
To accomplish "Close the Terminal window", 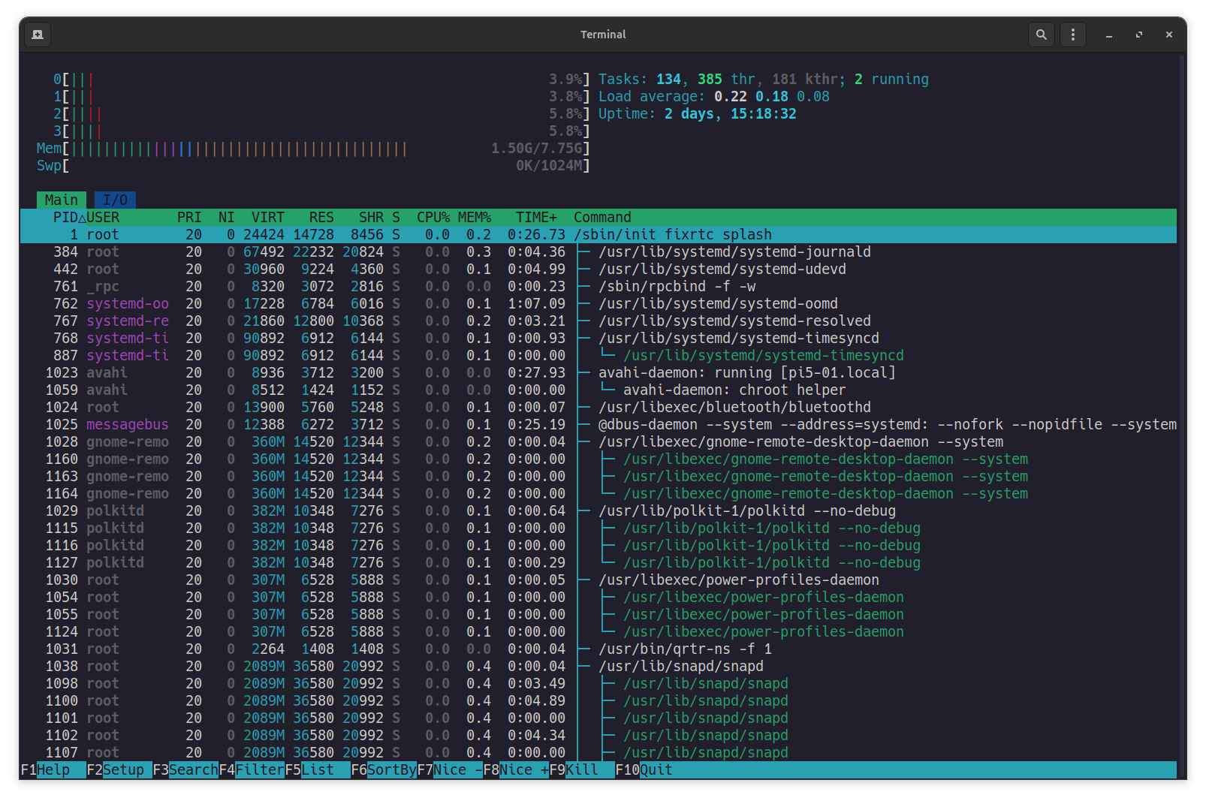I will click(1168, 35).
